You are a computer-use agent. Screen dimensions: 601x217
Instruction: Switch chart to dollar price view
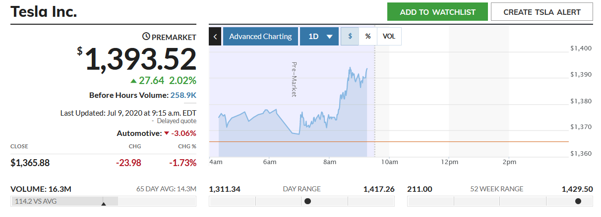coord(350,37)
